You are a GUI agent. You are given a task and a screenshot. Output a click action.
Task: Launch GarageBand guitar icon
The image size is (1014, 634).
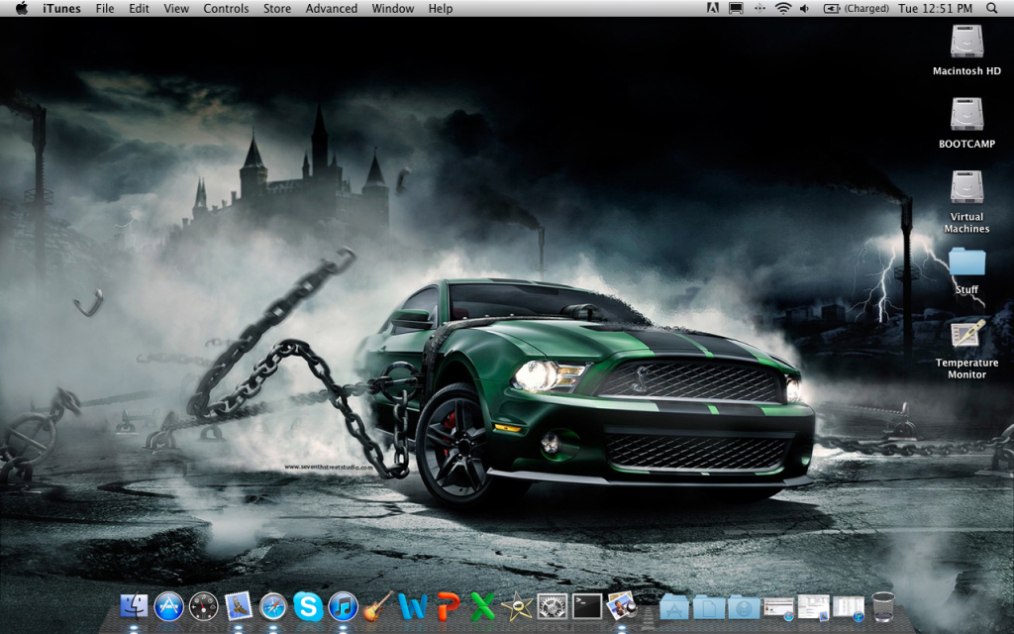377,606
